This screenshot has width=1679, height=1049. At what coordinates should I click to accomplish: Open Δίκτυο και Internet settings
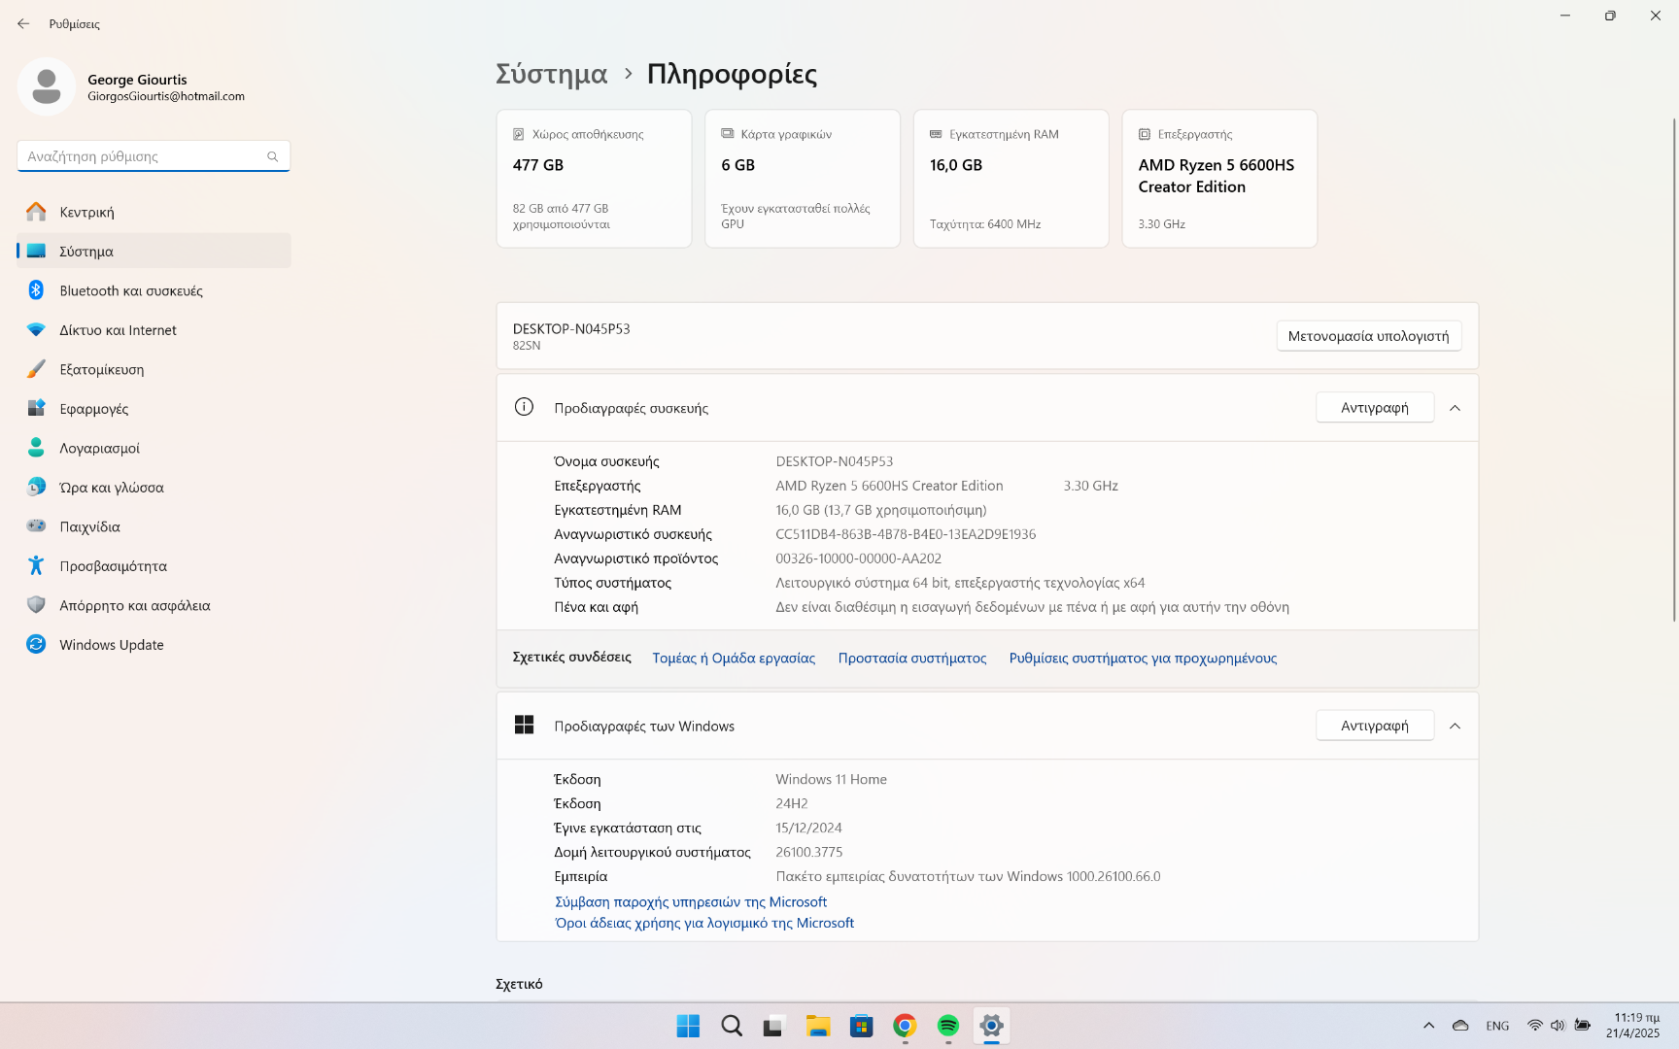coord(154,330)
